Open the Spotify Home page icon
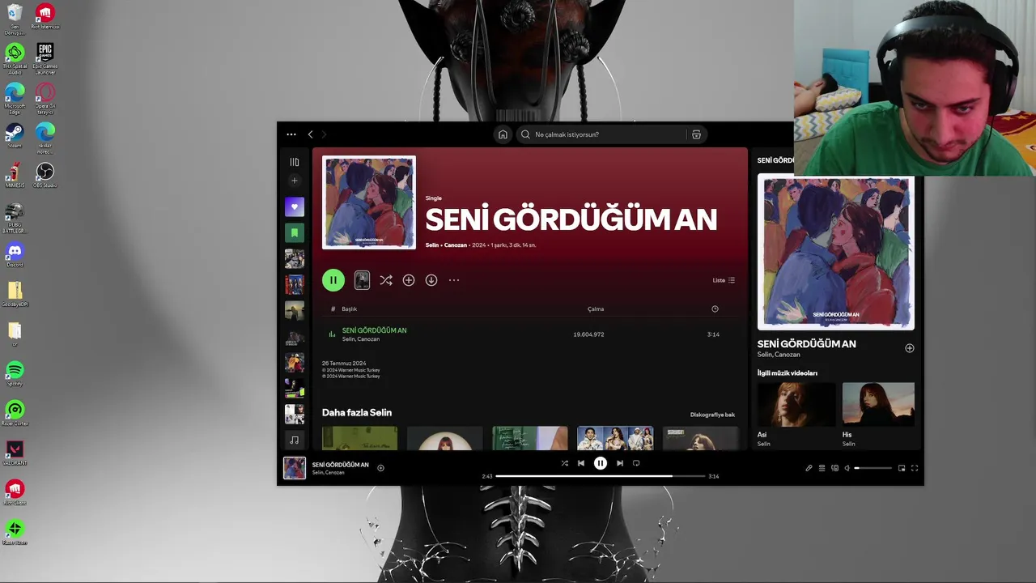 pos(503,134)
